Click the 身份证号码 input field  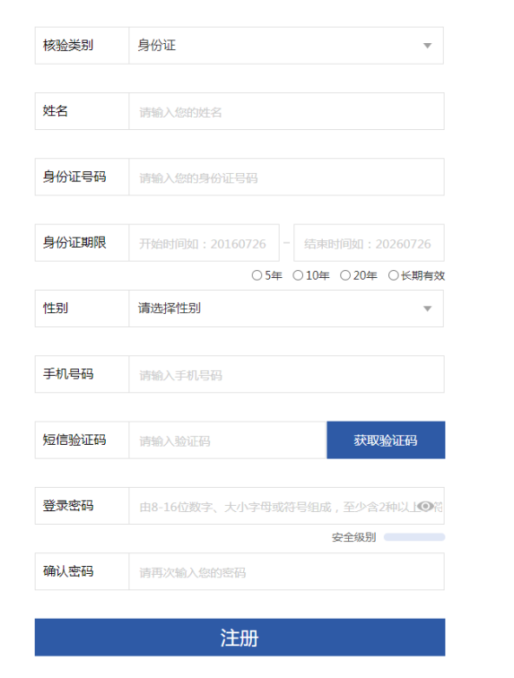[x=286, y=177]
